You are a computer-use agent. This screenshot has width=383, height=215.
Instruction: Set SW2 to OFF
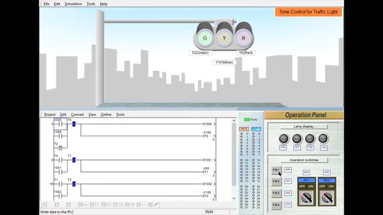(x=323, y=186)
